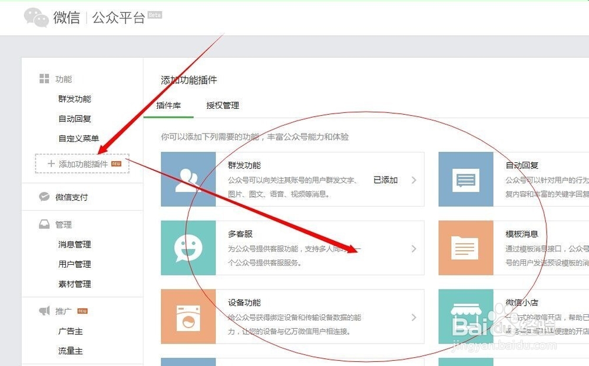The image size is (589, 366).
Task: Click the 功能 section heading in sidebar
Action: pos(64,79)
